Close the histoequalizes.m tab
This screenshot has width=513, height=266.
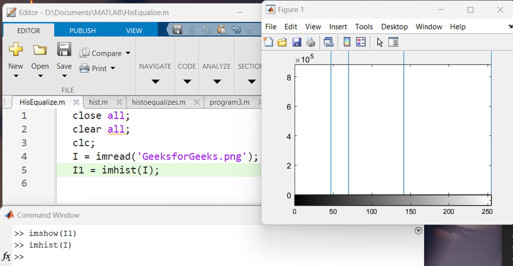coord(196,102)
